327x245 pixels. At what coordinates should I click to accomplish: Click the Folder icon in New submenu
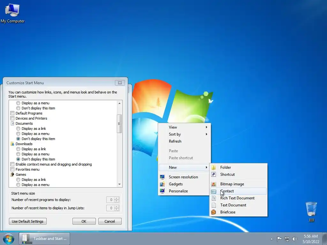pos(214,167)
